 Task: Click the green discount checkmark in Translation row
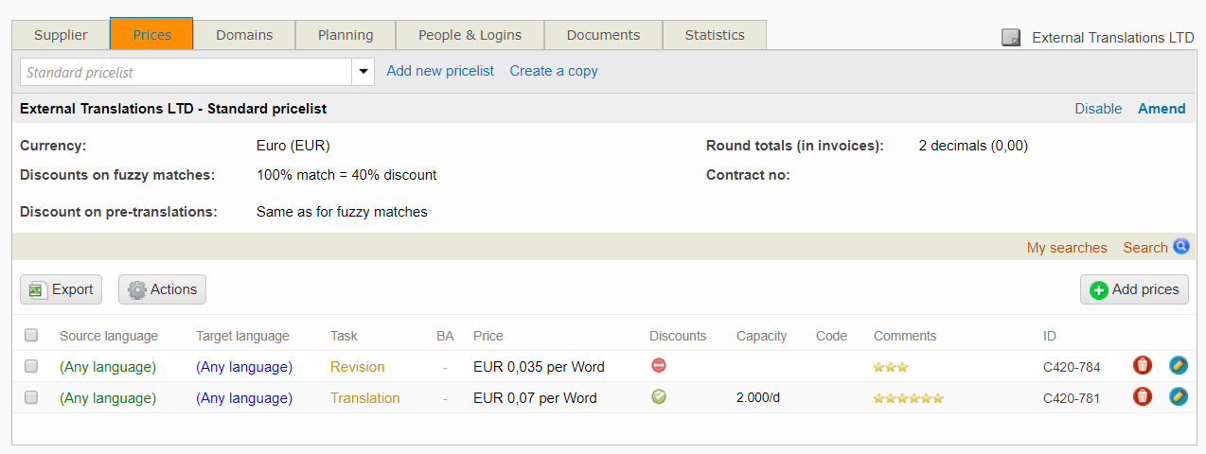(x=659, y=397)
